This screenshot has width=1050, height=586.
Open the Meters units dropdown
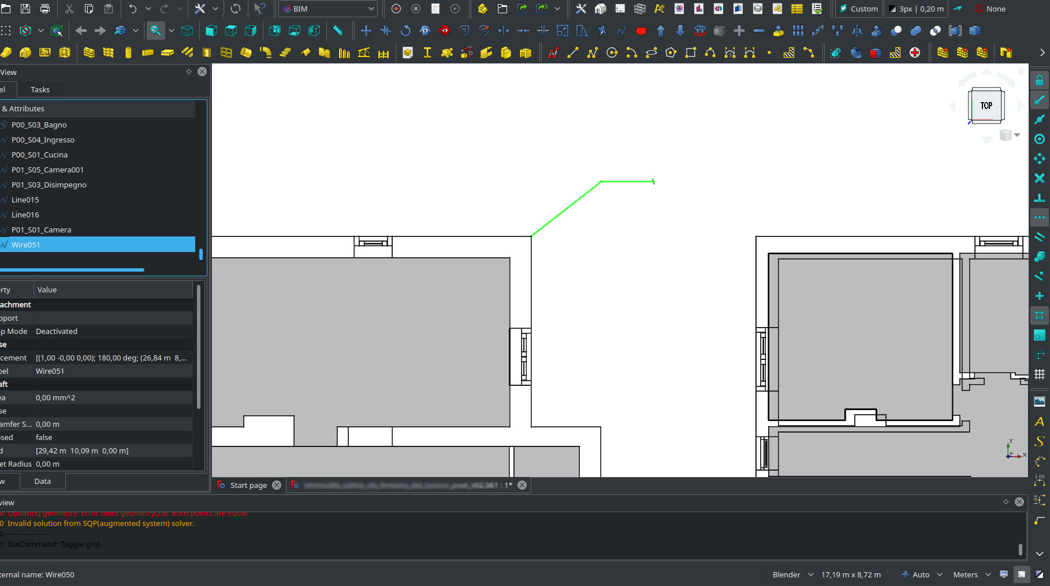(x=971, y=574)
